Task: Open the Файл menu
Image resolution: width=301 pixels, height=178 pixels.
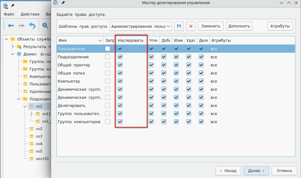Action: coord(9,14)
